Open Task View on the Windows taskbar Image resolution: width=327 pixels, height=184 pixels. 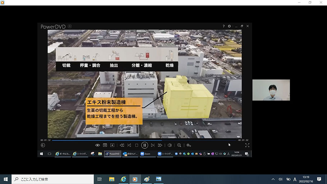click(100, 179)
